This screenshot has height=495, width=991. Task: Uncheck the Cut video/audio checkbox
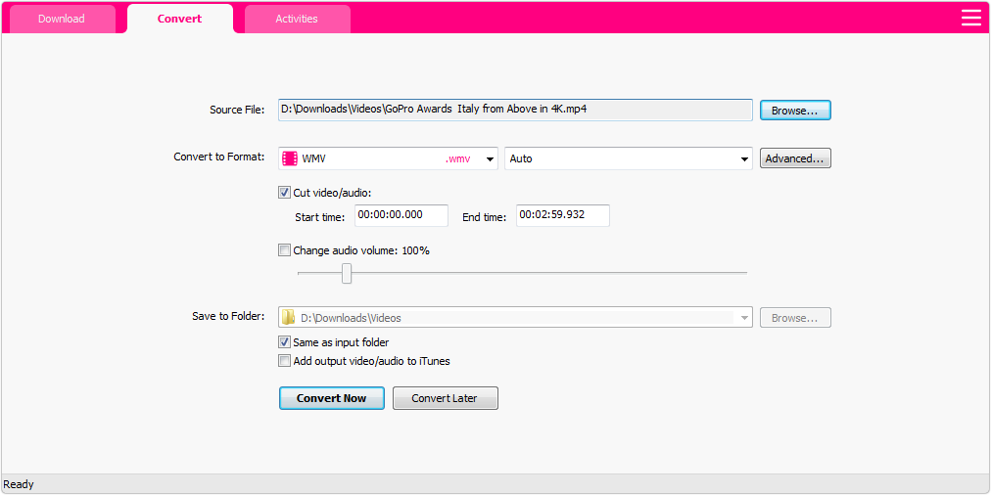pyautogui.click(x=284, y=193)
